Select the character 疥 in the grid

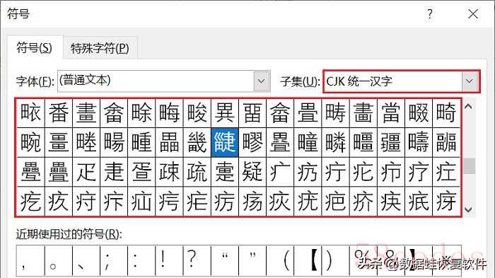363,201
